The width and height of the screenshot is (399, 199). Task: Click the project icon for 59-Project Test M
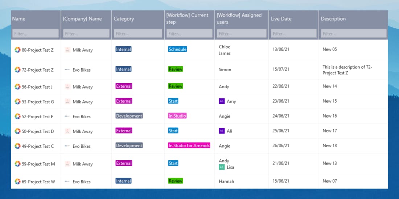point(17,164)
